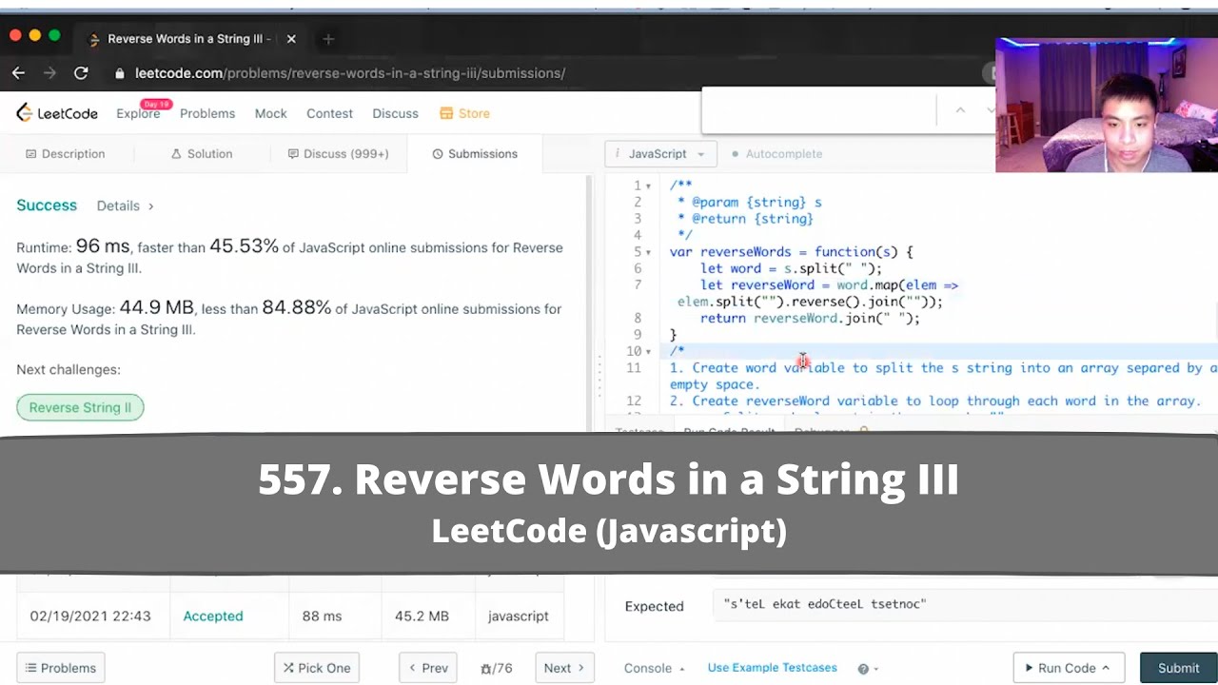Open the JavaScript language dropdown
Screen dimensions: 1218x685
pos(660,153)
